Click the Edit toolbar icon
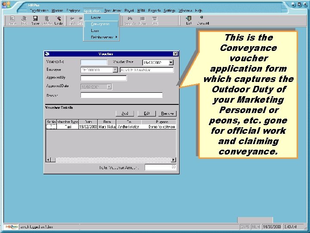Image resolution: width=310 pixels, height=233 pixels. (24, 20)
